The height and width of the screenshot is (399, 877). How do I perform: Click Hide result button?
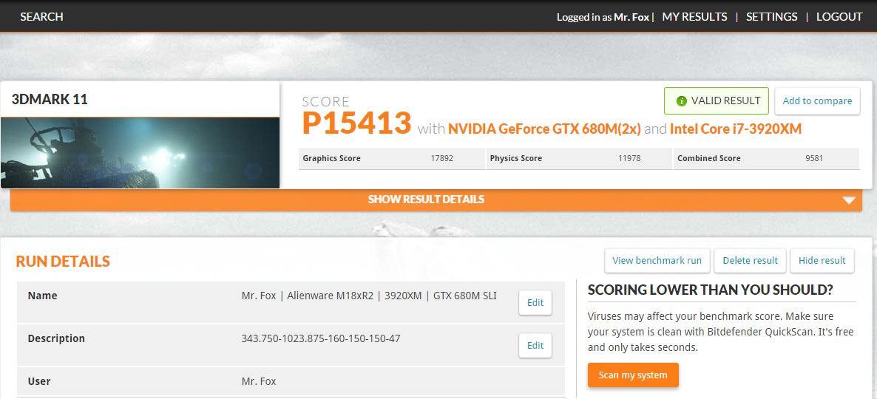822,260
